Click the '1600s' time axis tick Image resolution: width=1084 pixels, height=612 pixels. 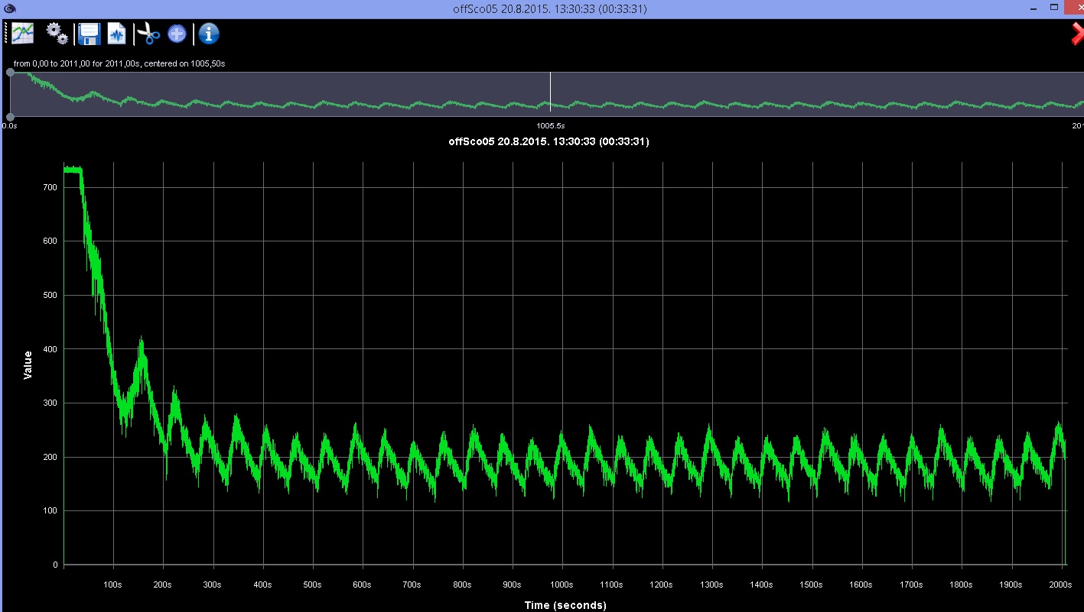coord(861,584)
